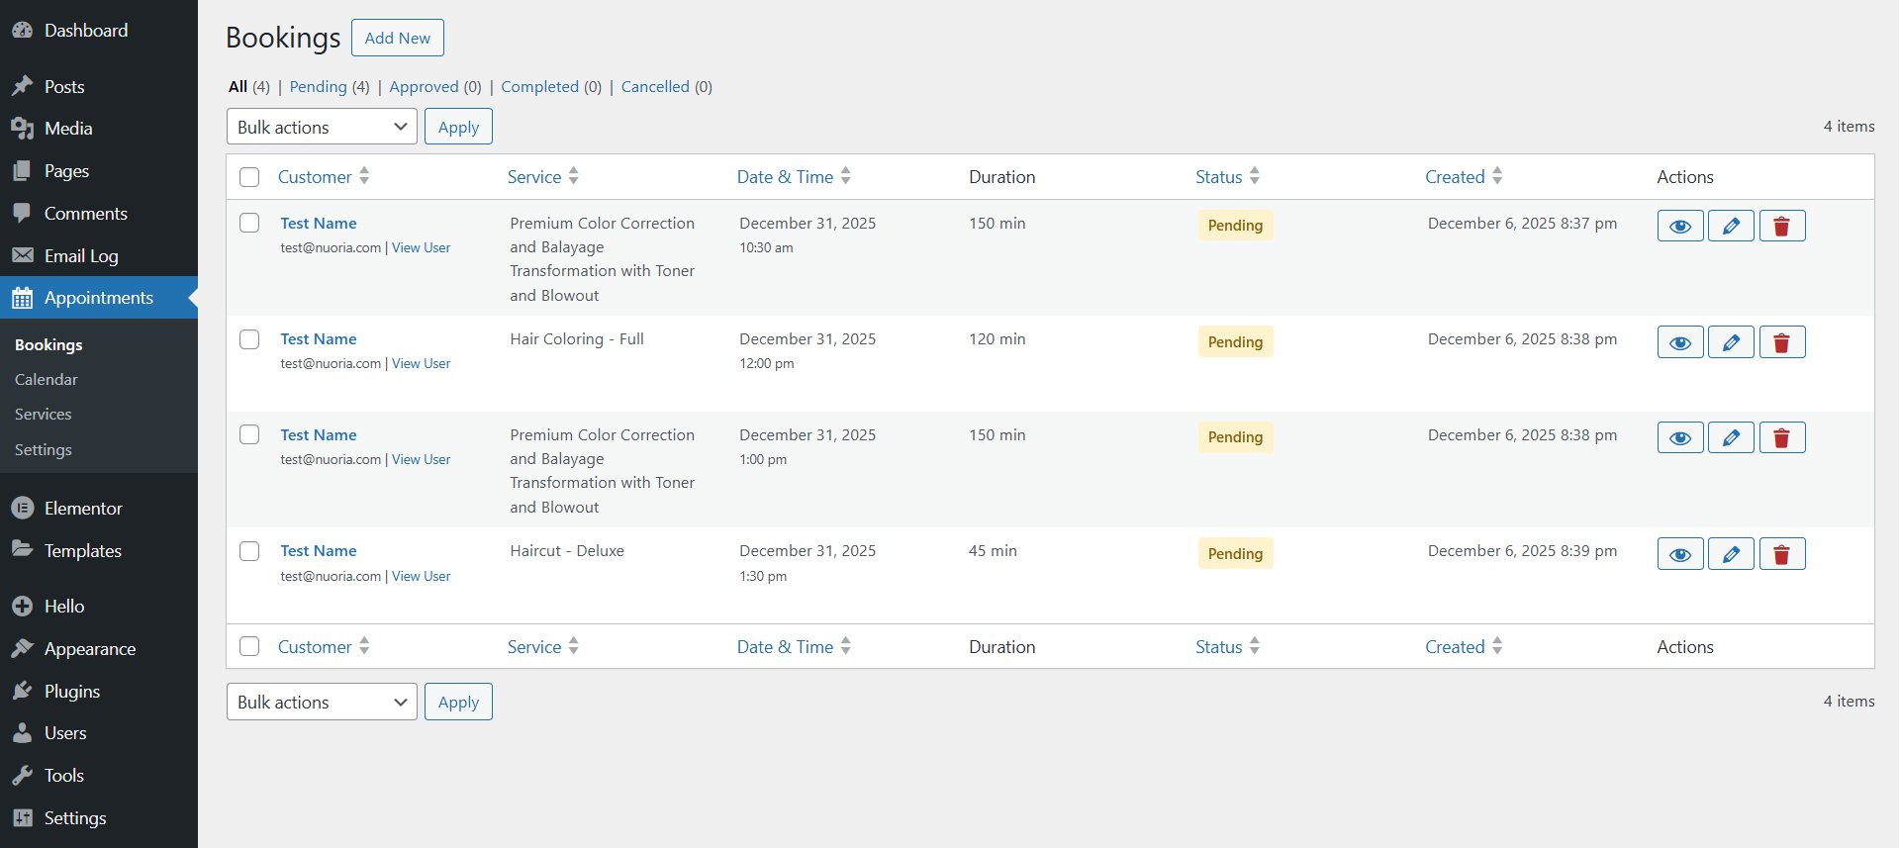Sort by Created in footer row
1899x848 pixels.
click(x=1464, y=647)
